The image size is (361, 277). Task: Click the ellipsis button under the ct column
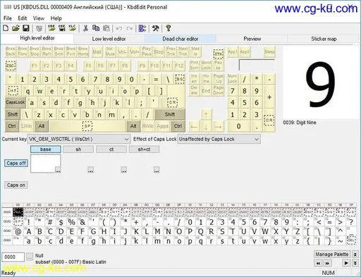123,170
